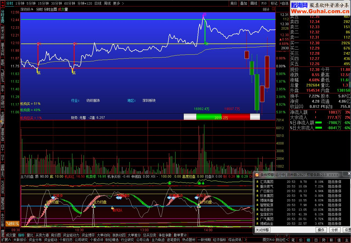This screenshot has height=243, width=351.
Task: Switch to 30分钟 period tab
Action: 56,3
